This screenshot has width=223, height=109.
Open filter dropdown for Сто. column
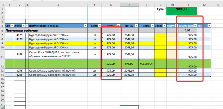(12, 26)
